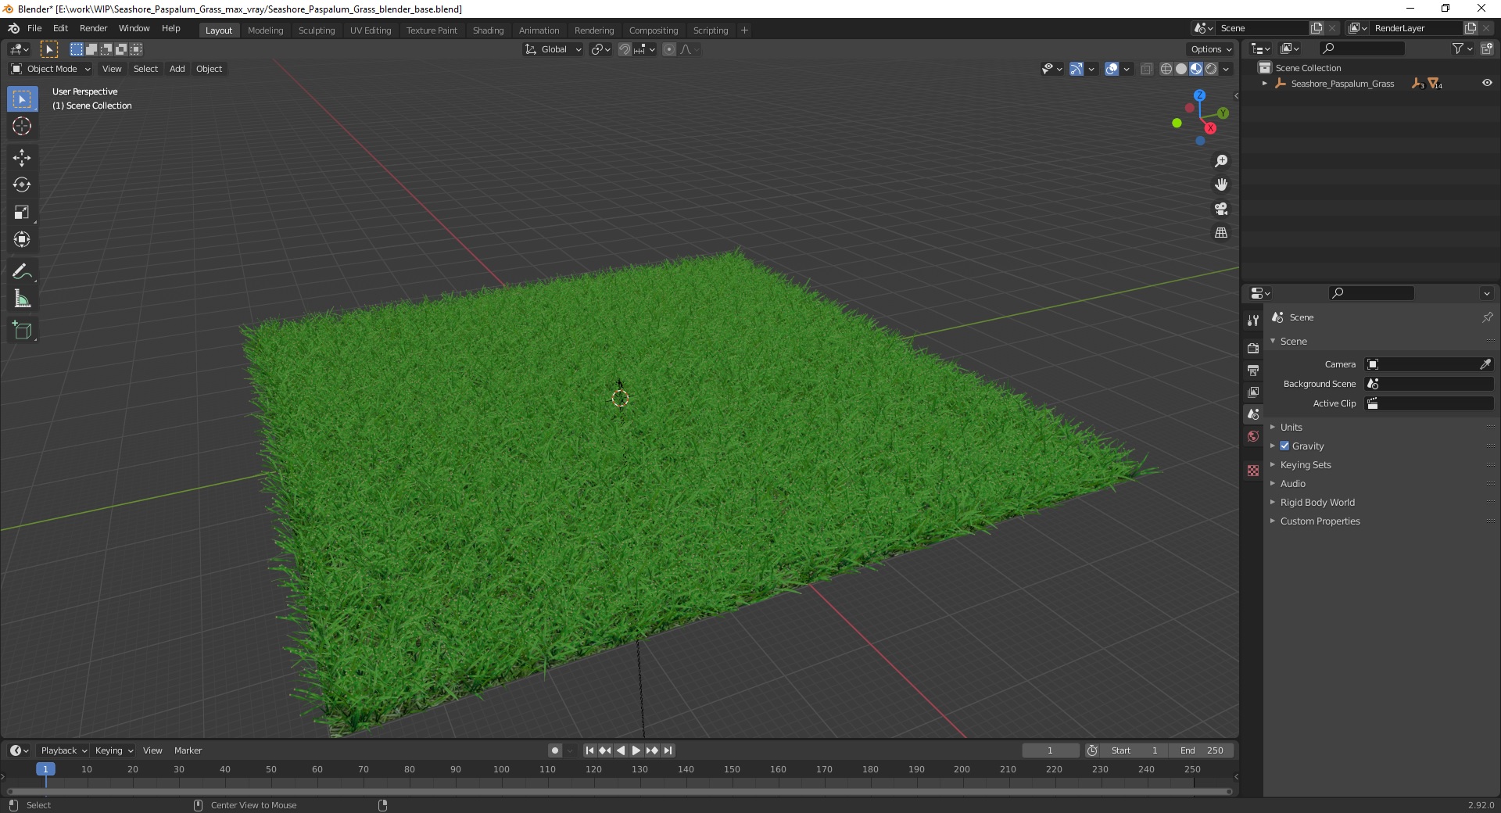1501x813 pixels.
Task: Open the shading options dropdown arrow
Action: coord(1226,69)
